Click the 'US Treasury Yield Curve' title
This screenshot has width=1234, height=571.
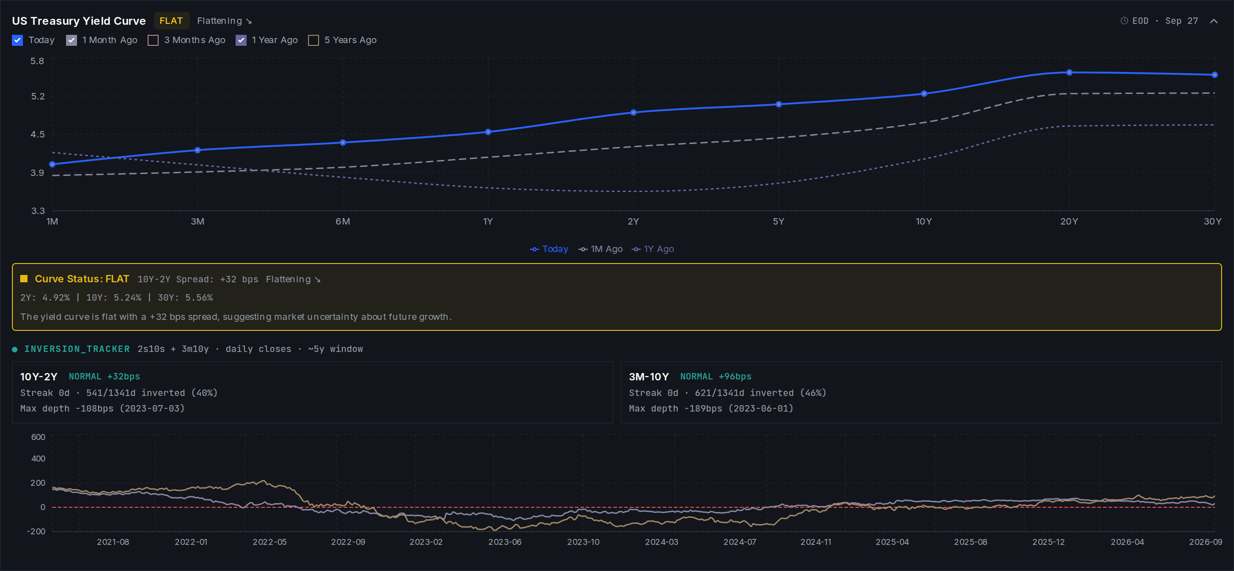click(79, 21)
